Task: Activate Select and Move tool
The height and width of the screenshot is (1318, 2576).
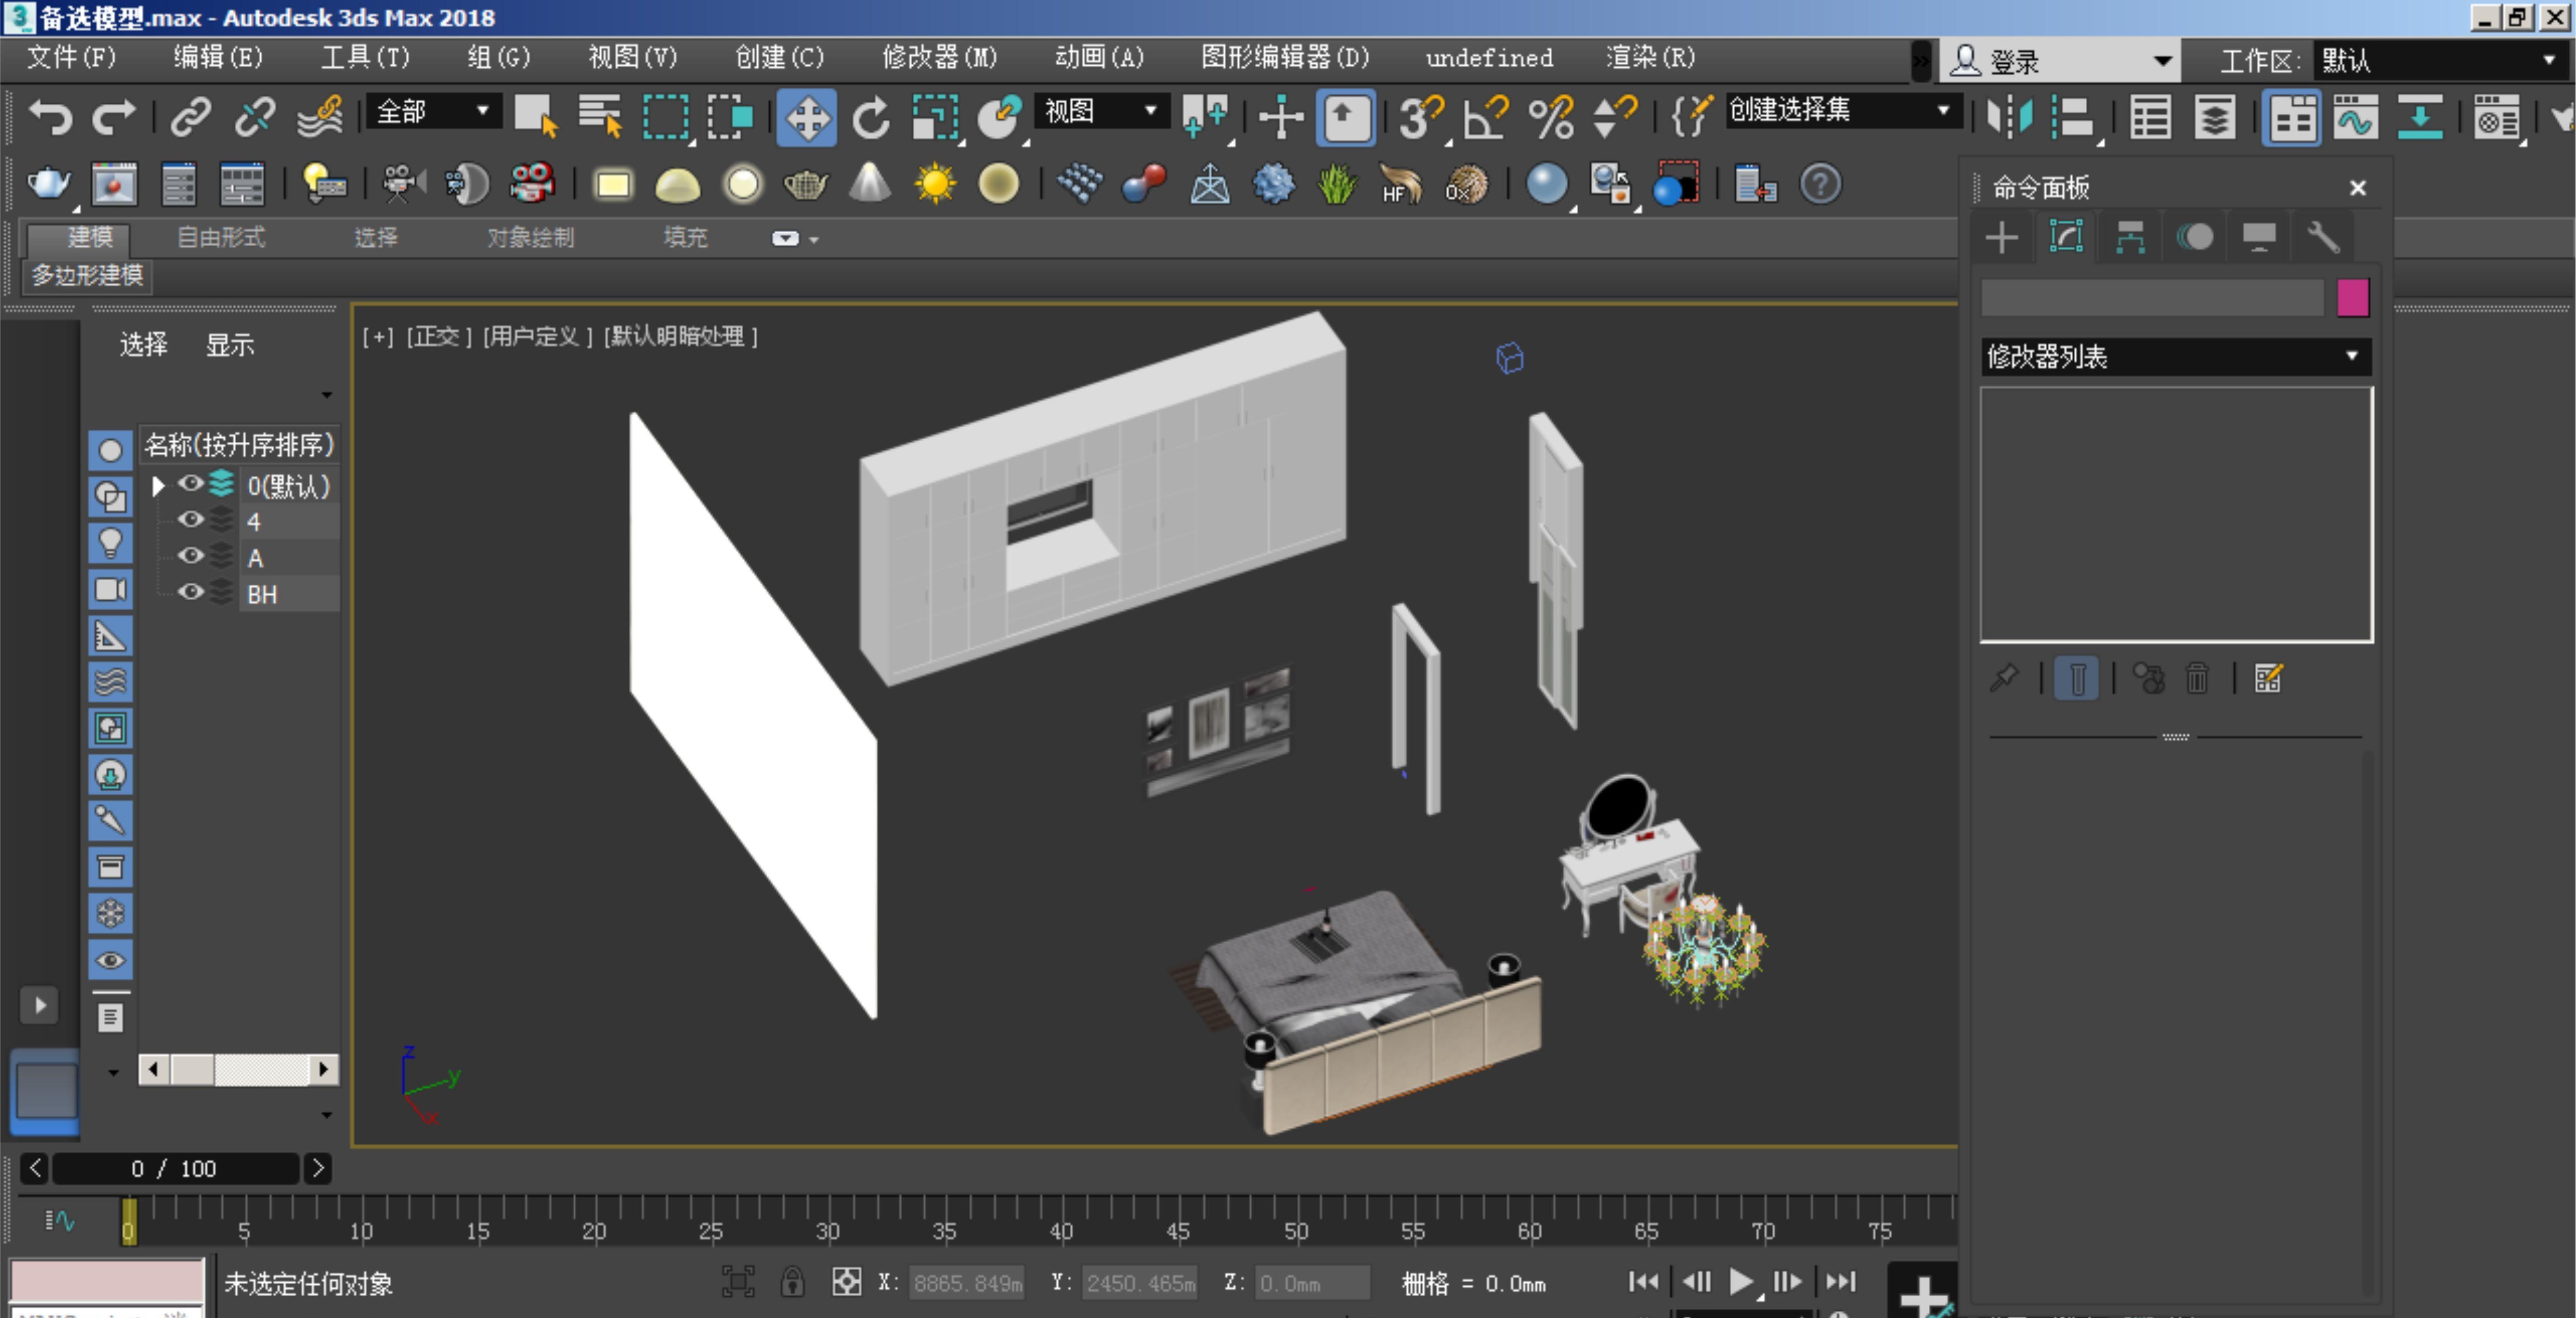Action: point(806,118)
